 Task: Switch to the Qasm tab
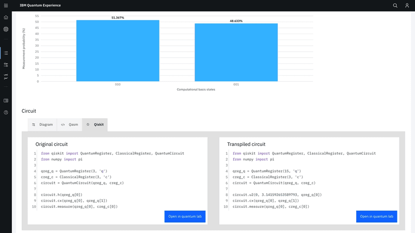point(69,125)
